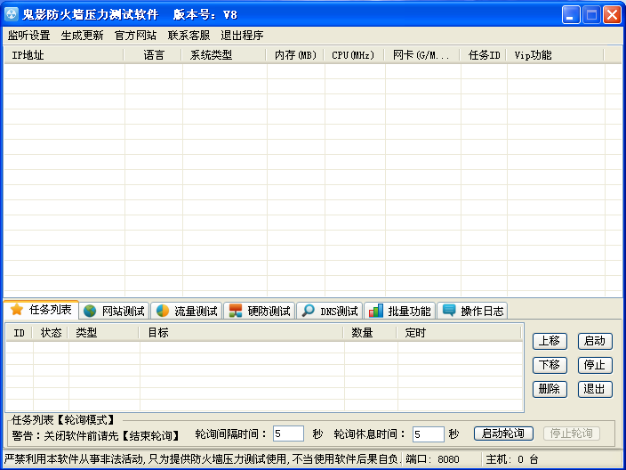
Task: Sort by the 网卡(G/M... column header
Action: [x=422, y=55]
